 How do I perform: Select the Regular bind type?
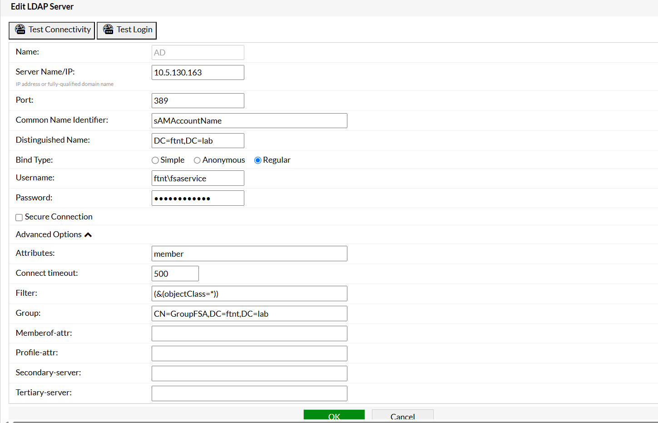click(257, 160)
